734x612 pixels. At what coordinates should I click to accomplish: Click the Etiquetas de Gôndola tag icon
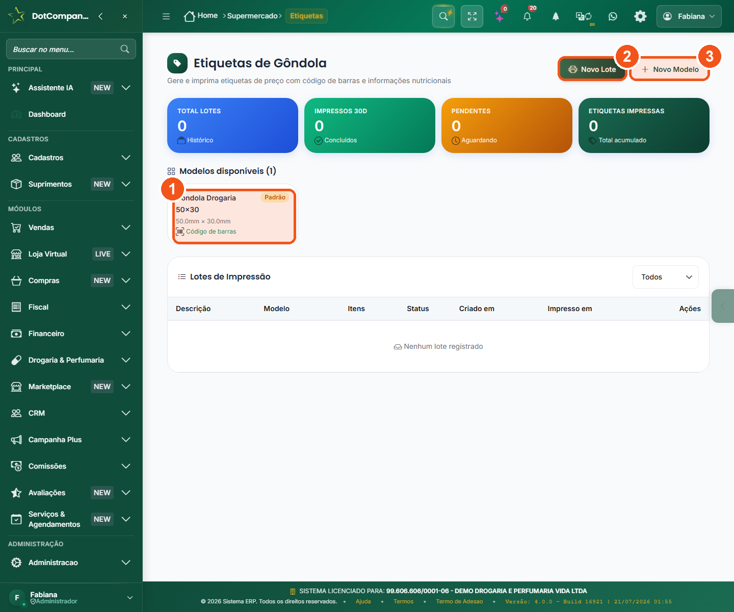177,63
